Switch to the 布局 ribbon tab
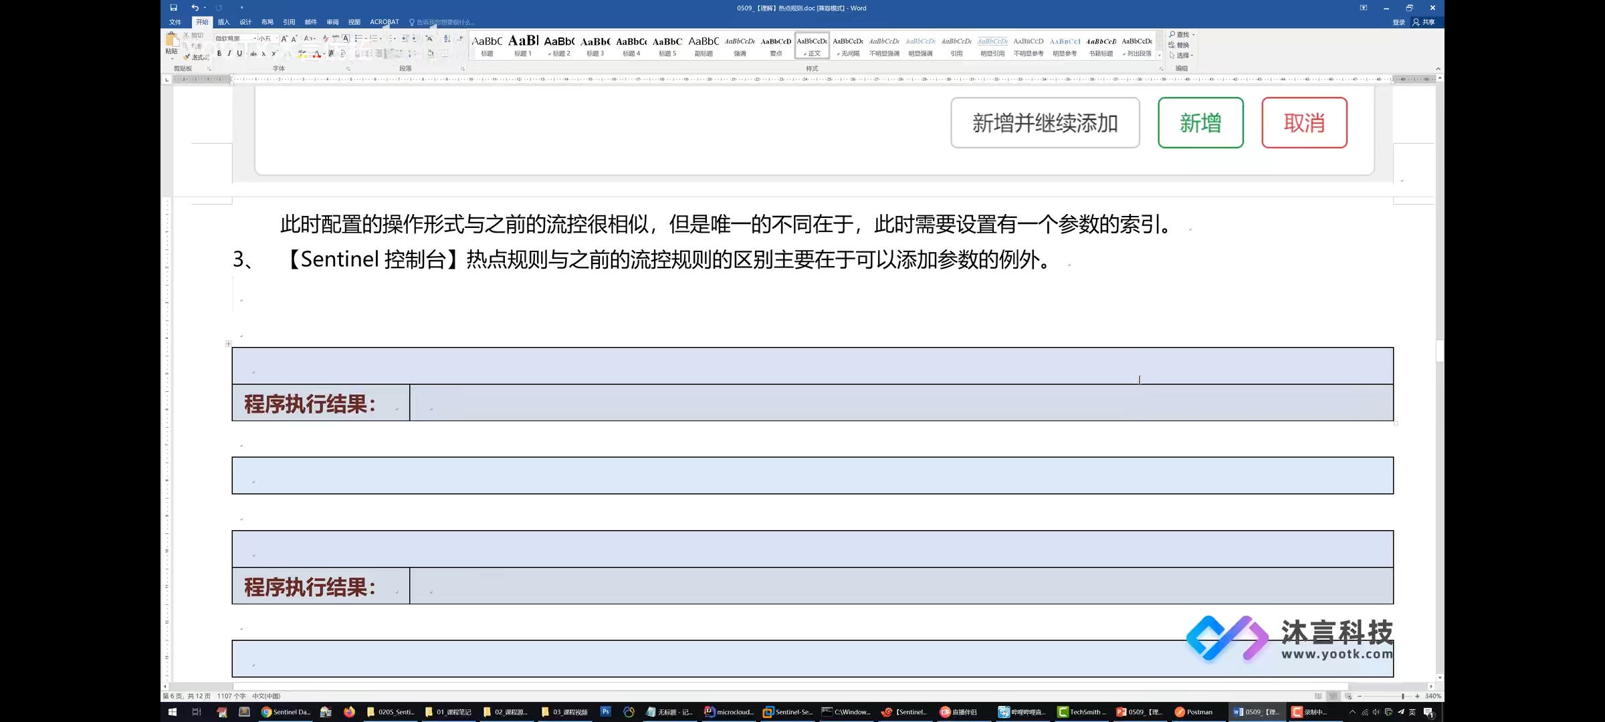Viewport: 1605px width, 722px height. [x=267, y=22]
